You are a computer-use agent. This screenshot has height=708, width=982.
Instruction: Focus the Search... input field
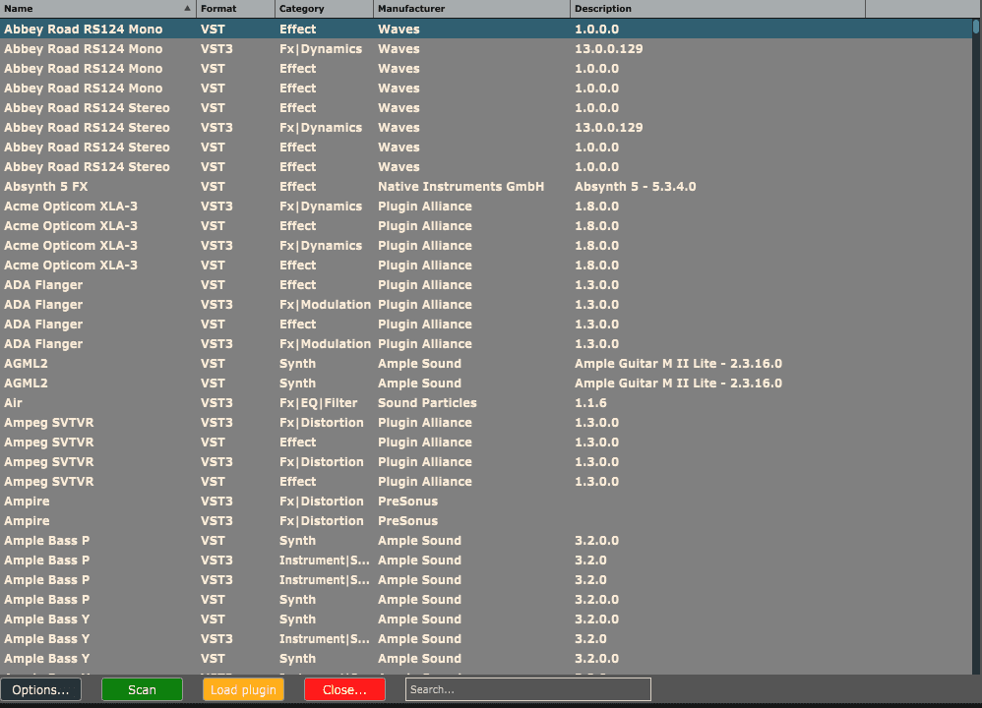pos(528,690)
